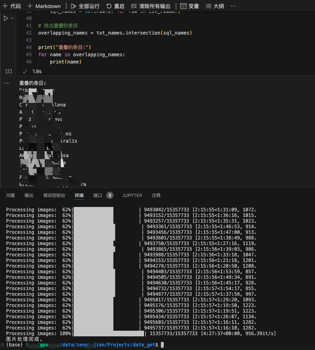This screenshot has width=315, height=350.
Task: Click the ports count badge 3
Action: (110, 195)
